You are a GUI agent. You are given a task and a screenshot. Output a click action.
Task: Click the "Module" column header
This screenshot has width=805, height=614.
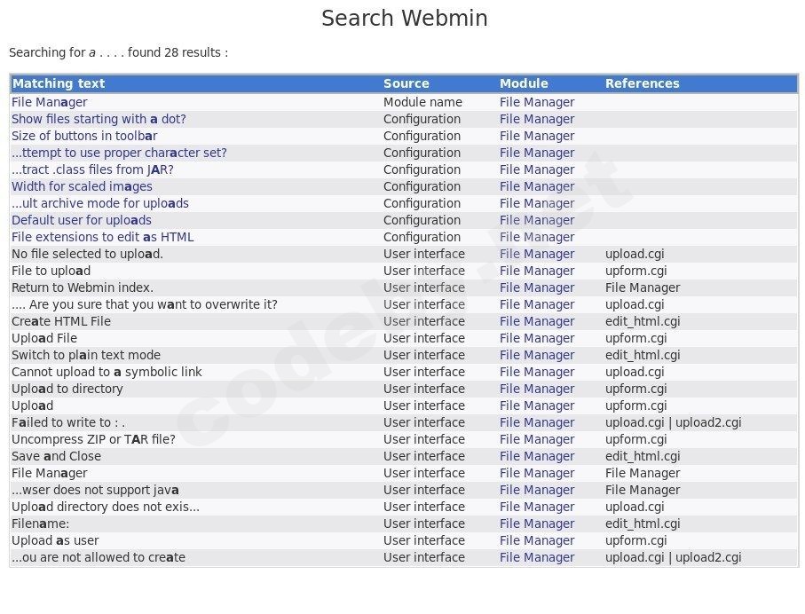(x=524, y=83)
